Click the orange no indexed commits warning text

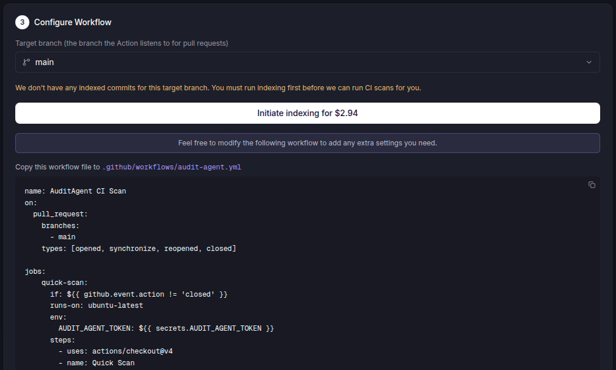click(218, 88)
